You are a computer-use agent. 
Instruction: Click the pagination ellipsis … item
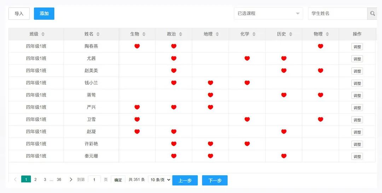point(51,180)
